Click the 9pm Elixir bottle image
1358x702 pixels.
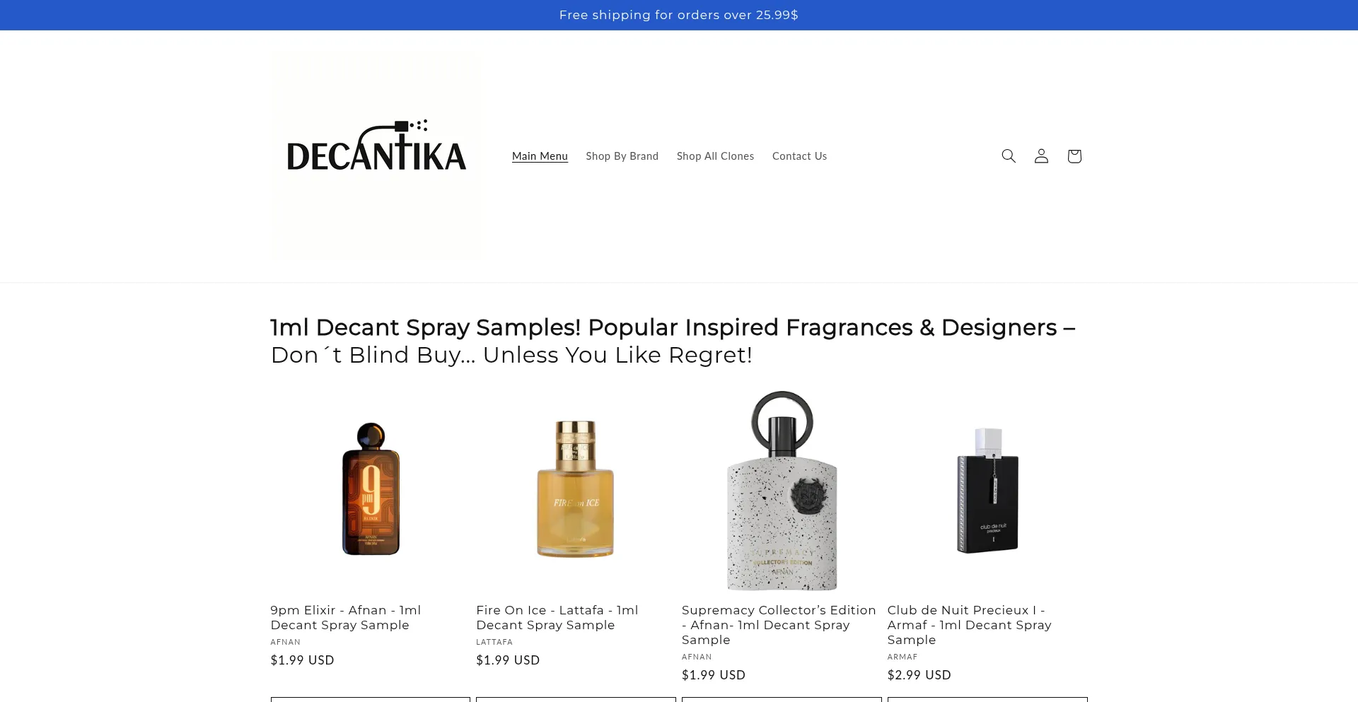tap(371, 491)
